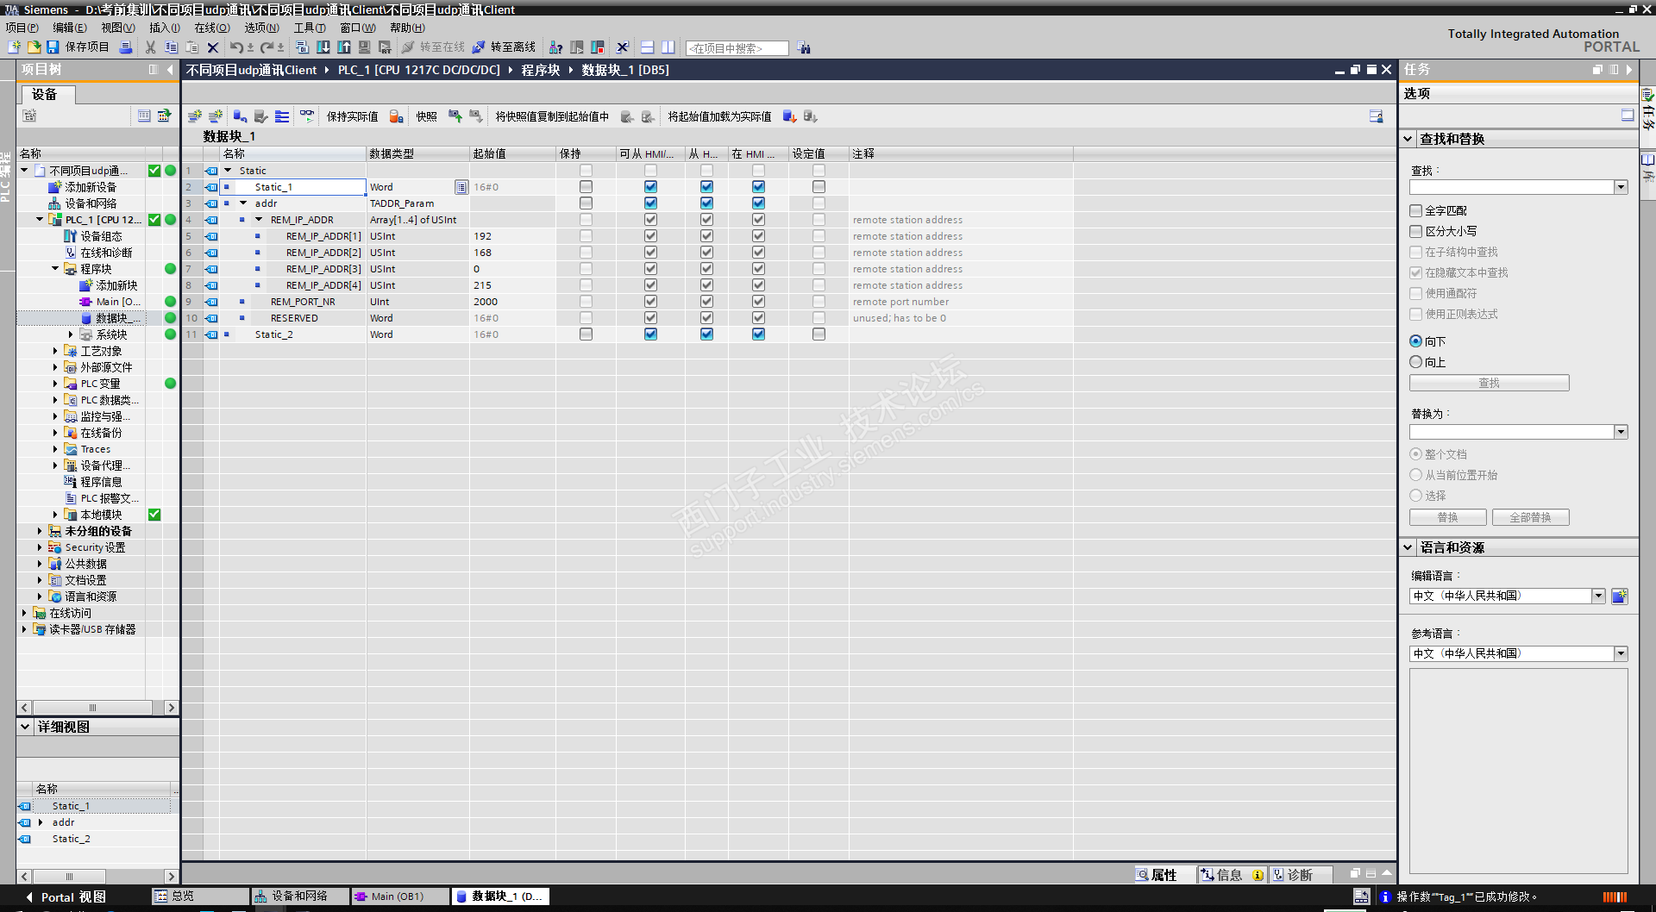Image resolution: width=1656 pixels, height=912 pixels.
Task: Open the 项目(P) menu
Action: pyautogui.click(x=22, y=28)
